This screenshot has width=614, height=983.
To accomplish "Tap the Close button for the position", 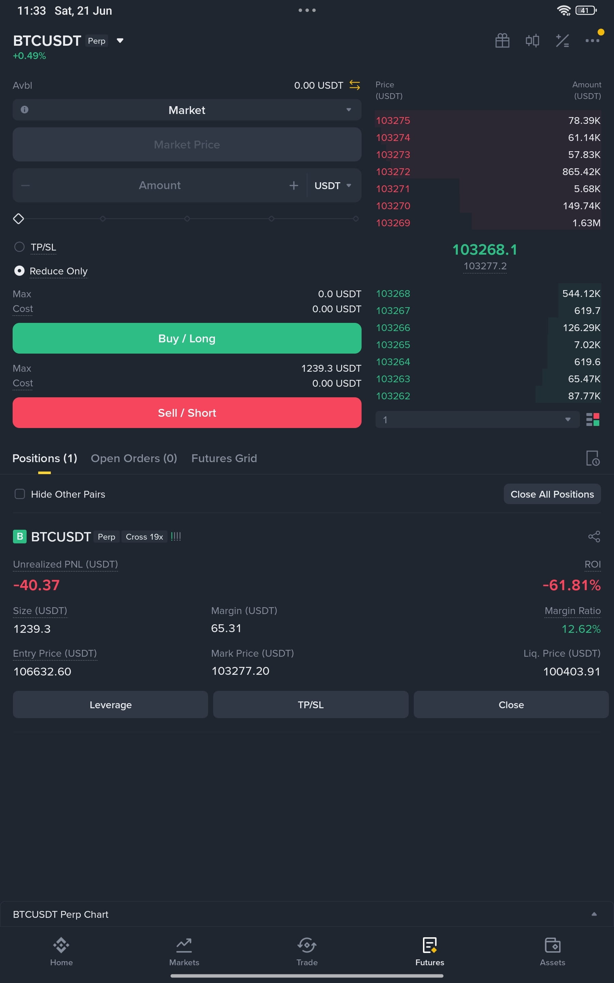I will pyautogui.click(x=511, y=705).
